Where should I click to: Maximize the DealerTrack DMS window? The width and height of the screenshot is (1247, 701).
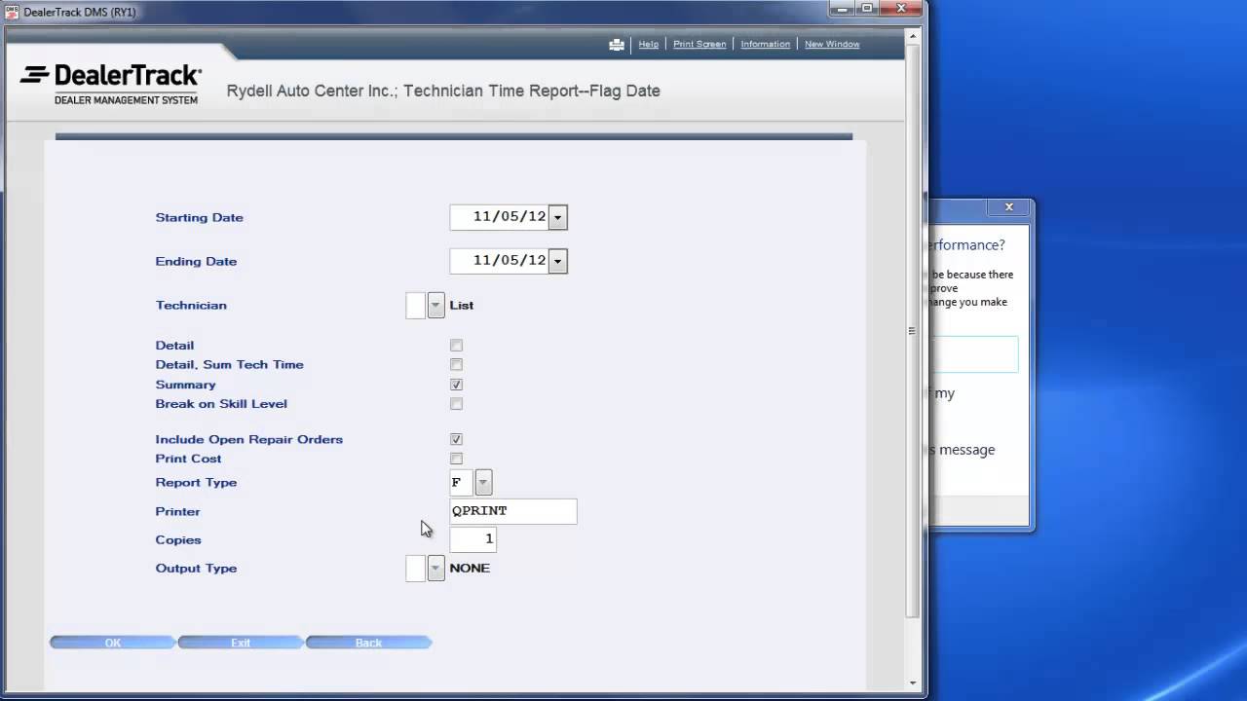click(867, 9)
